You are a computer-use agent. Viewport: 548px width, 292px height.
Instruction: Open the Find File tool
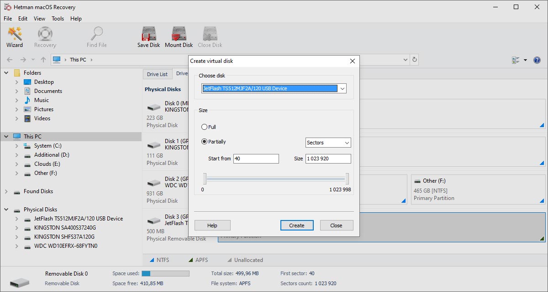pyautogui.click(x=97, y=37)
